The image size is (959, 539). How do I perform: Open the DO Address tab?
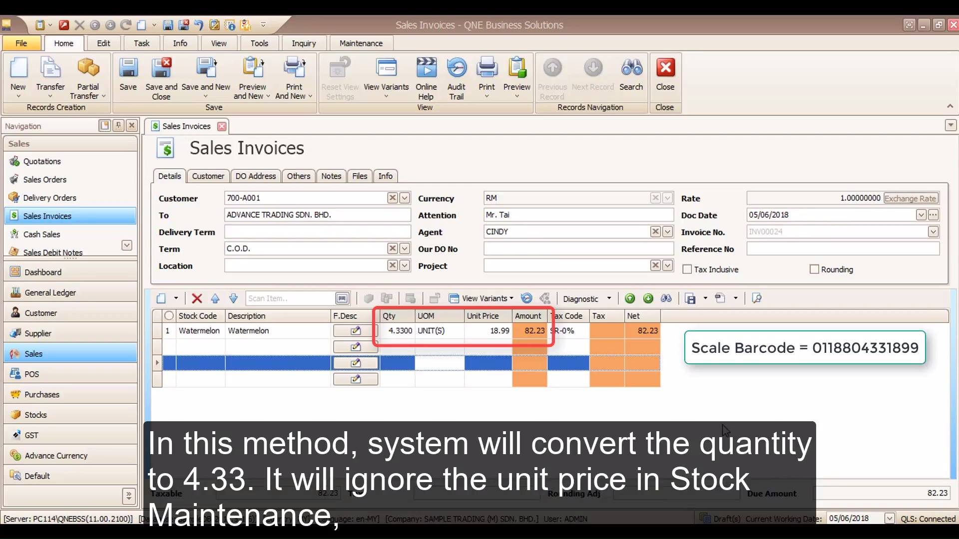[x=256, y=176]
